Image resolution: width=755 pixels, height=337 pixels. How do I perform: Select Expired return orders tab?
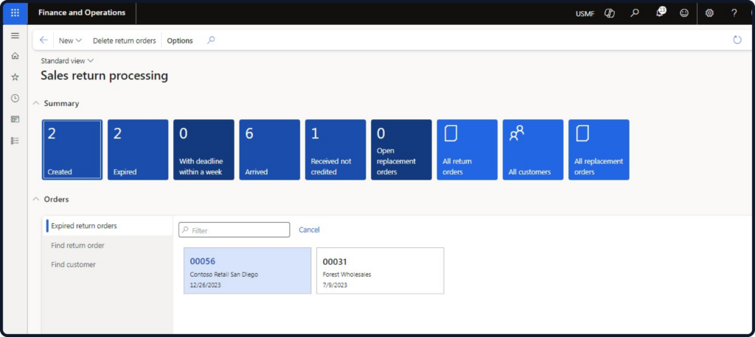(108, 226)
